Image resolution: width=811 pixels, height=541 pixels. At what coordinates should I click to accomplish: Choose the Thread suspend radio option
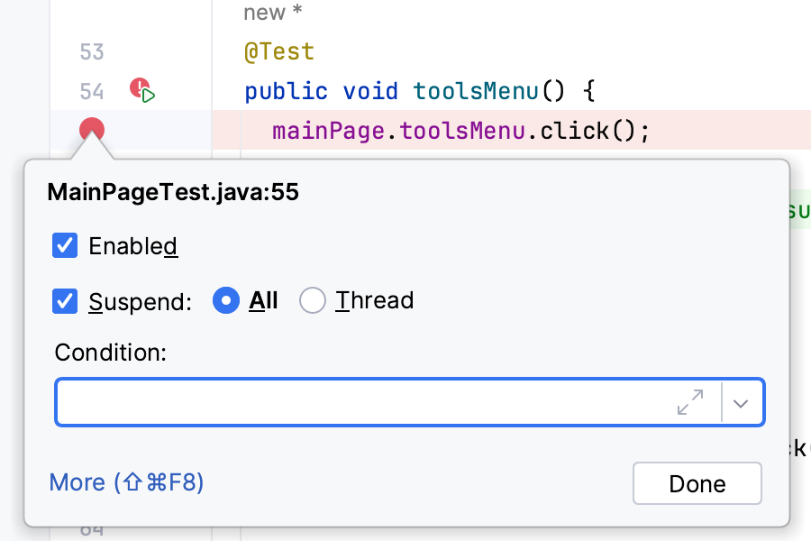313,300
